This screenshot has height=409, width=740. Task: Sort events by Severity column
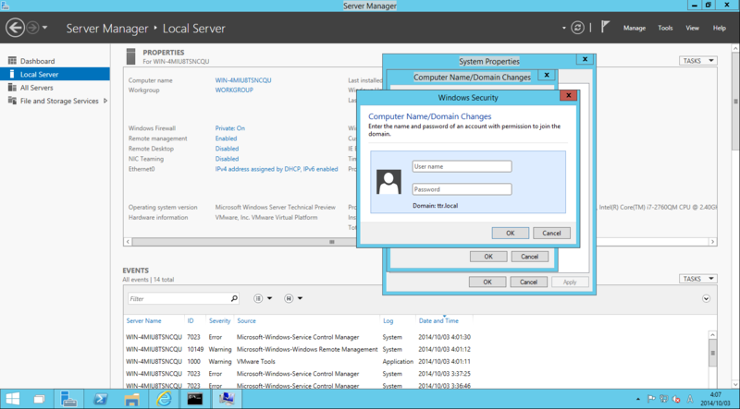[220, 320]
